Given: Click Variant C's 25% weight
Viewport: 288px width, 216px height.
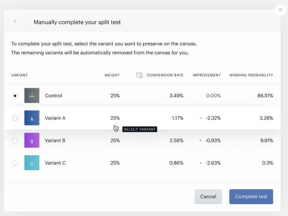Looking at the screenshot, I should coord(115,163).
